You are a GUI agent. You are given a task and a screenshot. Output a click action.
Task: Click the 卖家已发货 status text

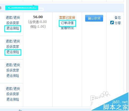pos(67,18)
